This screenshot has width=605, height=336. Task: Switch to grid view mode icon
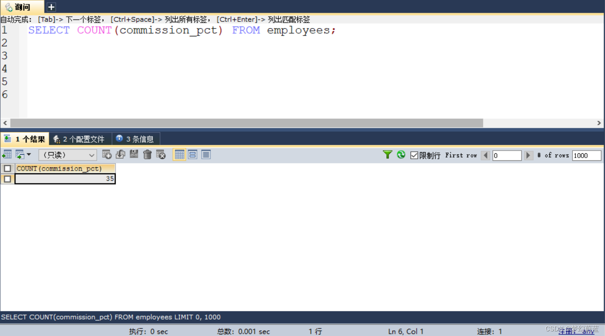[x=179, y=155]
